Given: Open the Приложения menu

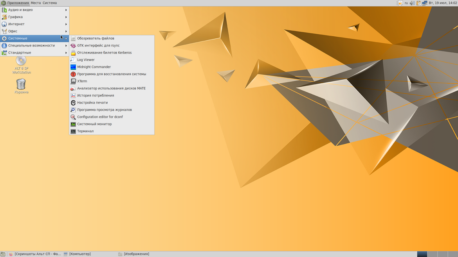Looking at the screenshot, I should tap(15, 3).
